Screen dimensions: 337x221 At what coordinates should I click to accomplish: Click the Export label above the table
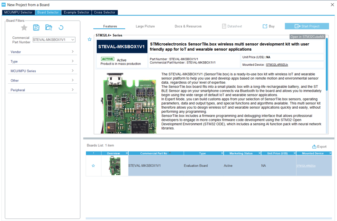[322, 146]
